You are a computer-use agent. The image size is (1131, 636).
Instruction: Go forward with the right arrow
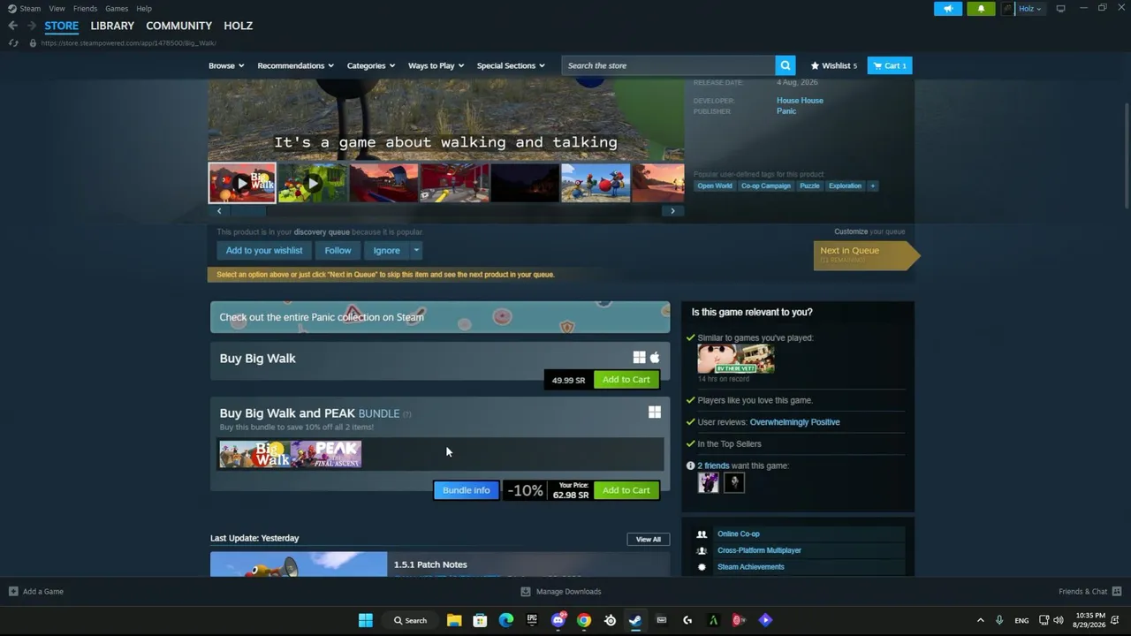31,26
